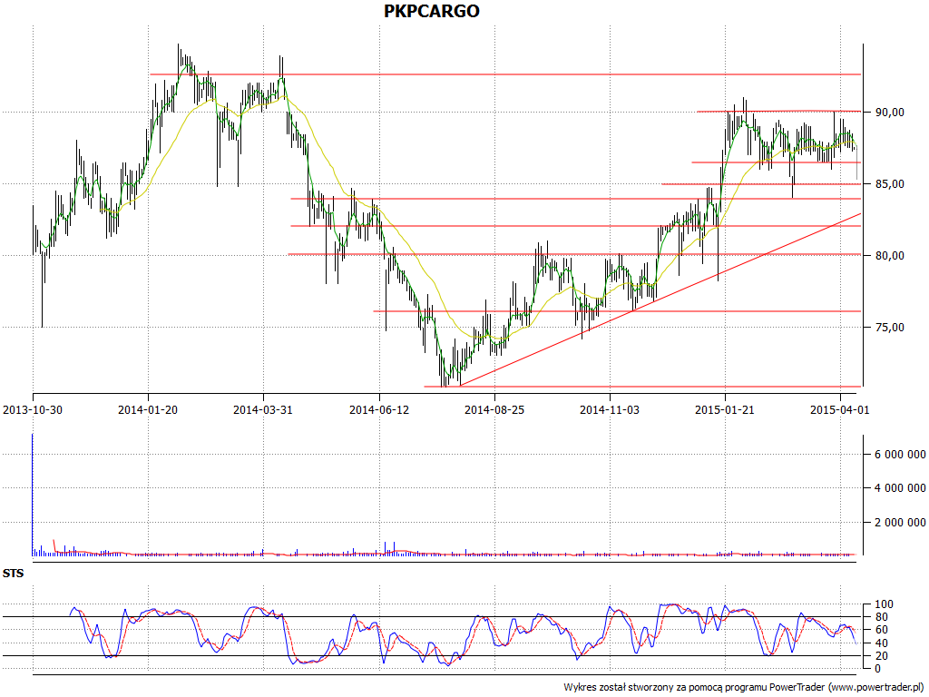Image resolution: width=929 pixels, height=697 pixels.
Task: Select the 2014-11-03 date label
Action: 609,409
